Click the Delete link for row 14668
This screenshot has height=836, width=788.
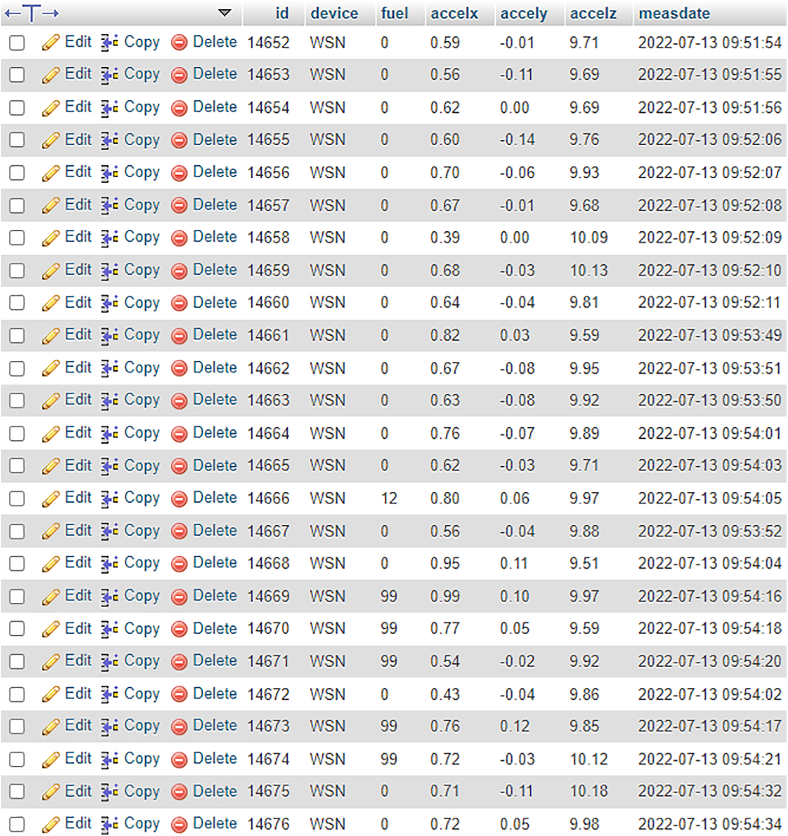[215, 563]
